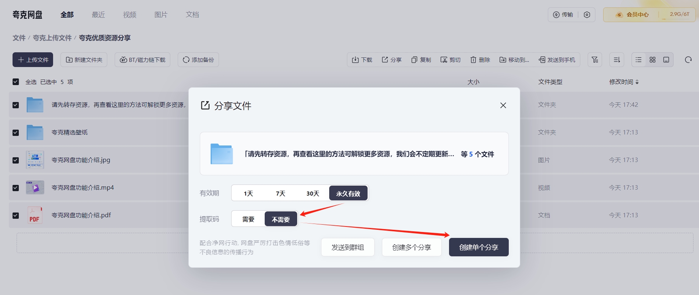The width and height of the screenshot is (699, 295).
Task: Set validity to 7天
Action: pos(281,193)
